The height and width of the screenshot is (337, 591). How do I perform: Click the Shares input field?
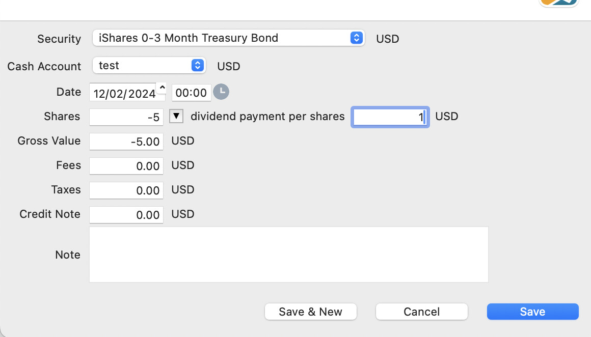click(x=126, y=117)
